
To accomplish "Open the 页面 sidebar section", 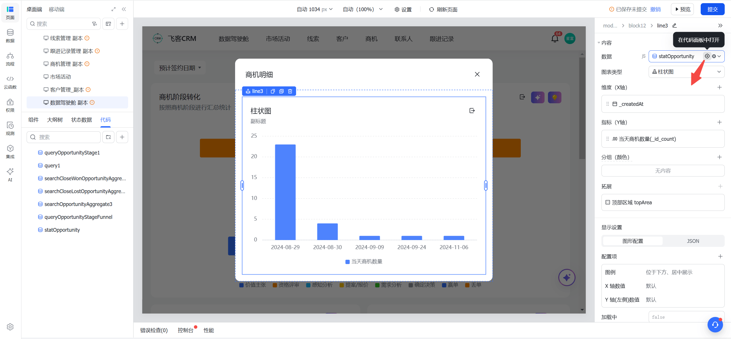I will 10,13.
